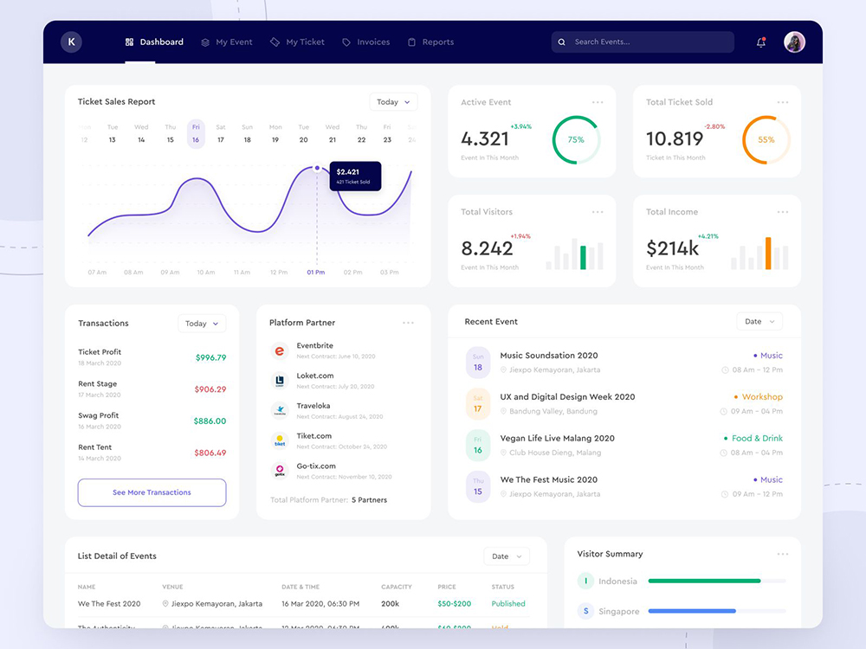Click the K logo in navbar
The height and width of the screenshot is (649, 866).
(71, 42)
